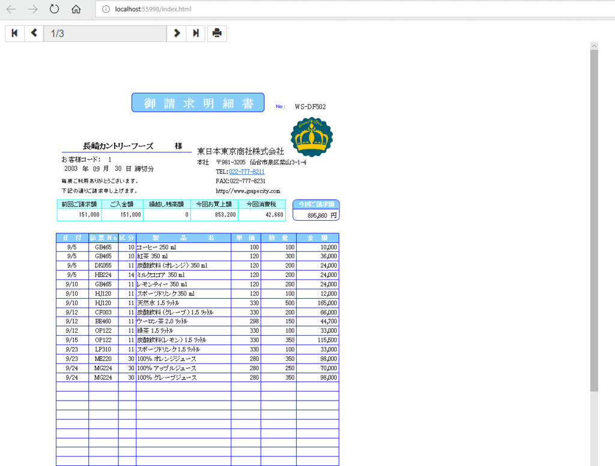Click amount 165,000 in 天然水 row
Image resolution: width=615 pixels, height=466 pixels.
click(327, 303)
